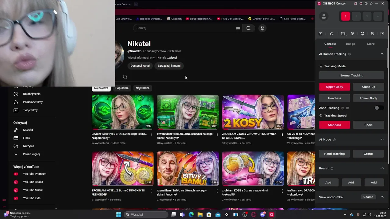Click the AI Mode info icon
This screenshot has width=390, height=219.
[x=334, y=140]
